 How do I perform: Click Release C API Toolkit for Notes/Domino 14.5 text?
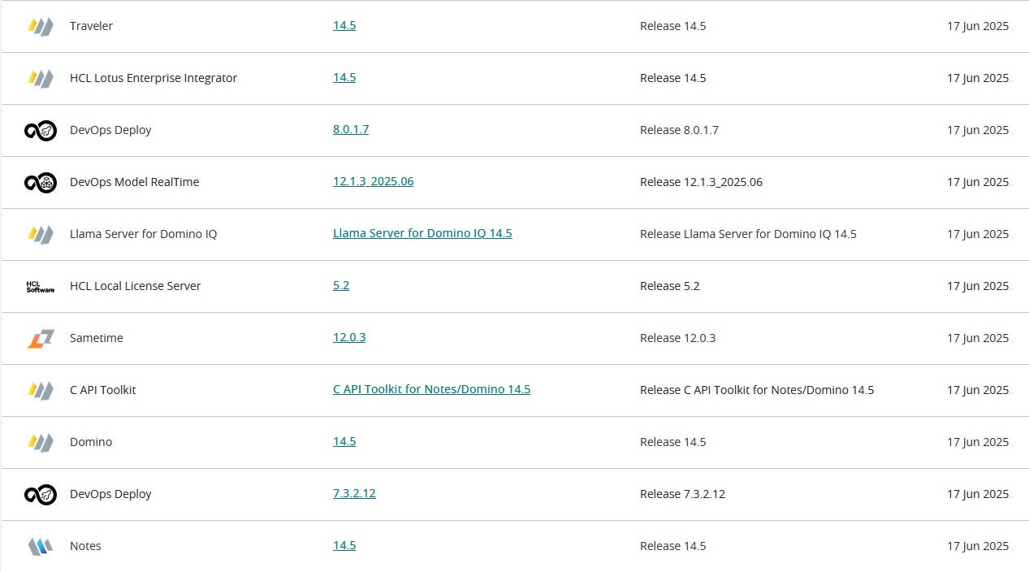click(x=757, y=390)
